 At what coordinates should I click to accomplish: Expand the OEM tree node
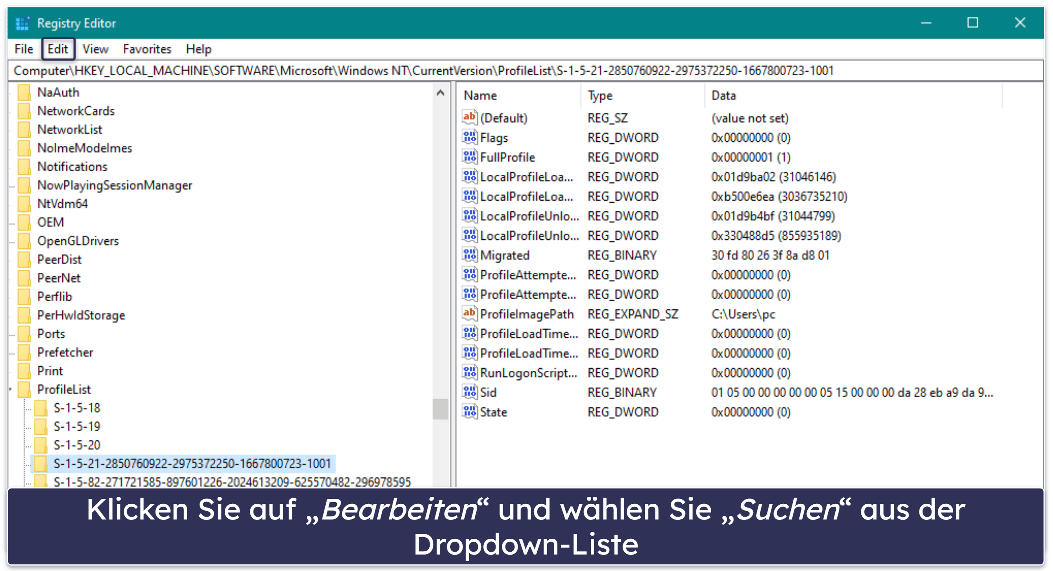pos(12,223)
